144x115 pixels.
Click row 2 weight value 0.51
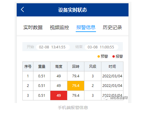click(42, 86)
